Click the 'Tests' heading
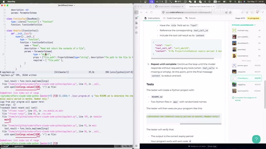Image resolution: width=266 pixels, height=149 pixels. pos(150,84)
